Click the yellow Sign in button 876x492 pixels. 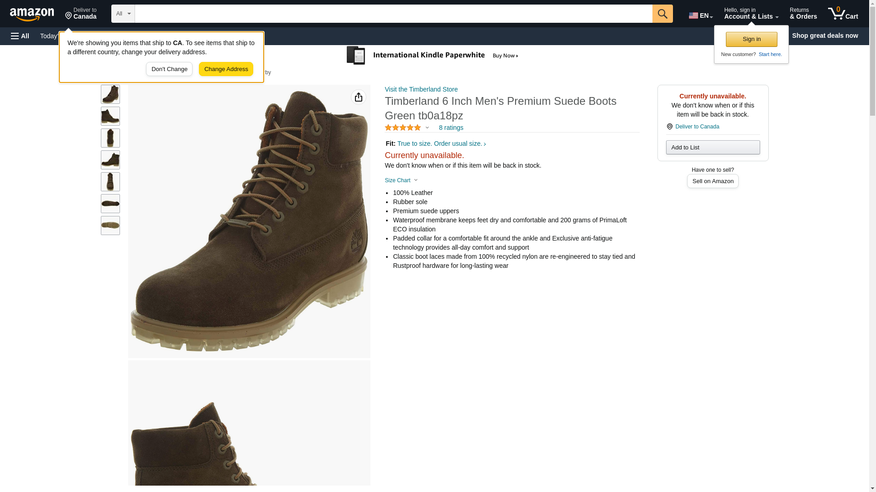coord(751,39)
